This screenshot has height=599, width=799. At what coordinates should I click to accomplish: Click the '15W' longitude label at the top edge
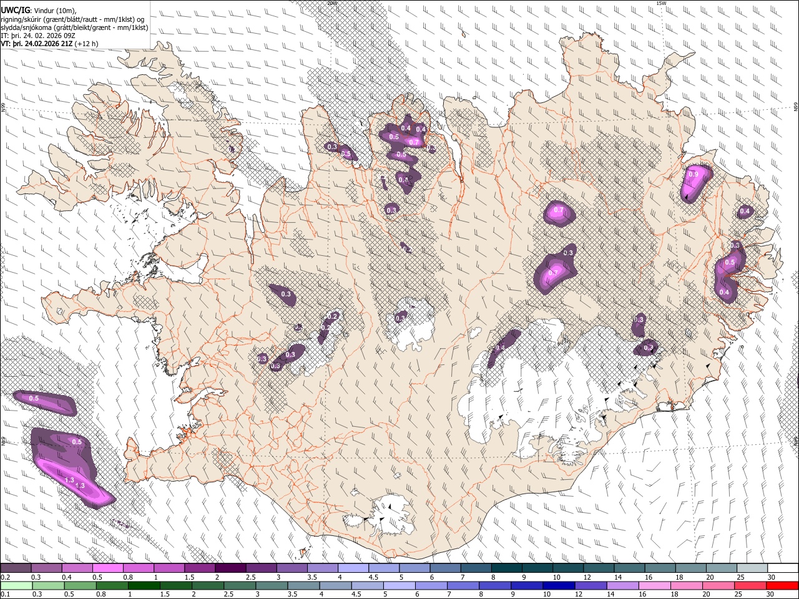[660, 3]
